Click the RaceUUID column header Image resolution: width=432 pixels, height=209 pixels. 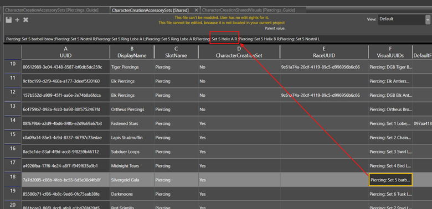coord(324,52)
